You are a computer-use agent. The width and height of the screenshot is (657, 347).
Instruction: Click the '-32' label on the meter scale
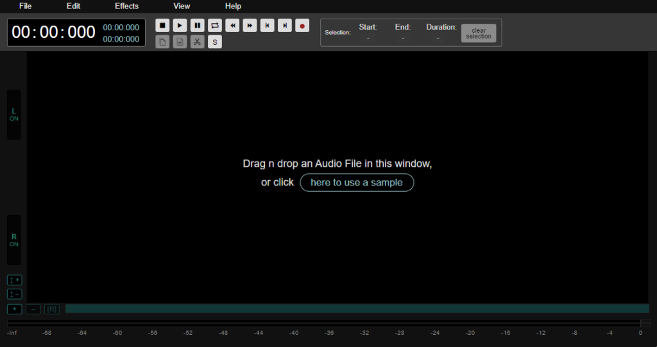[x=364, y=333]
